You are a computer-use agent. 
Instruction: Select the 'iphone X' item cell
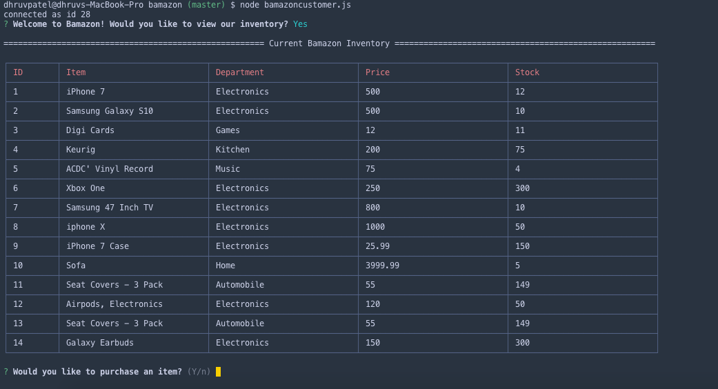[86, 227]
